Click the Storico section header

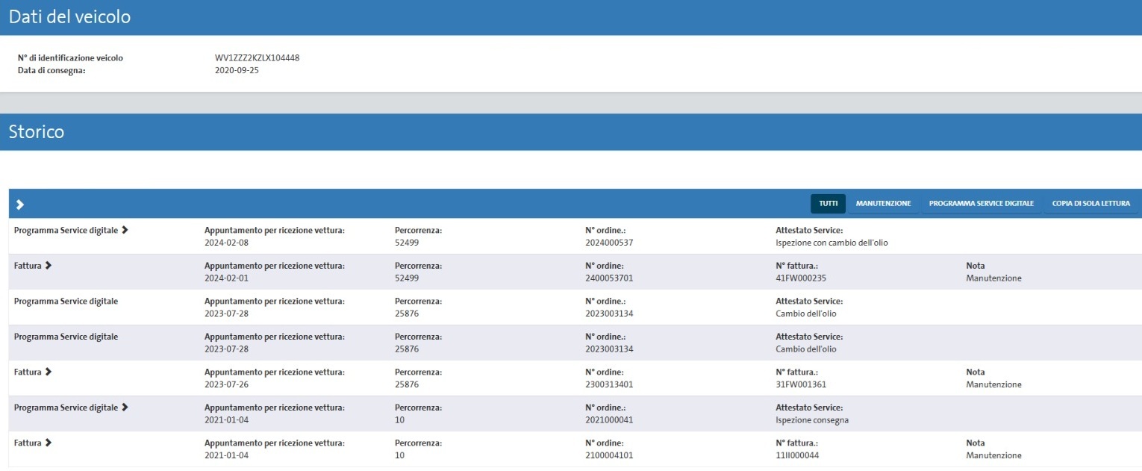coord(37,132)
